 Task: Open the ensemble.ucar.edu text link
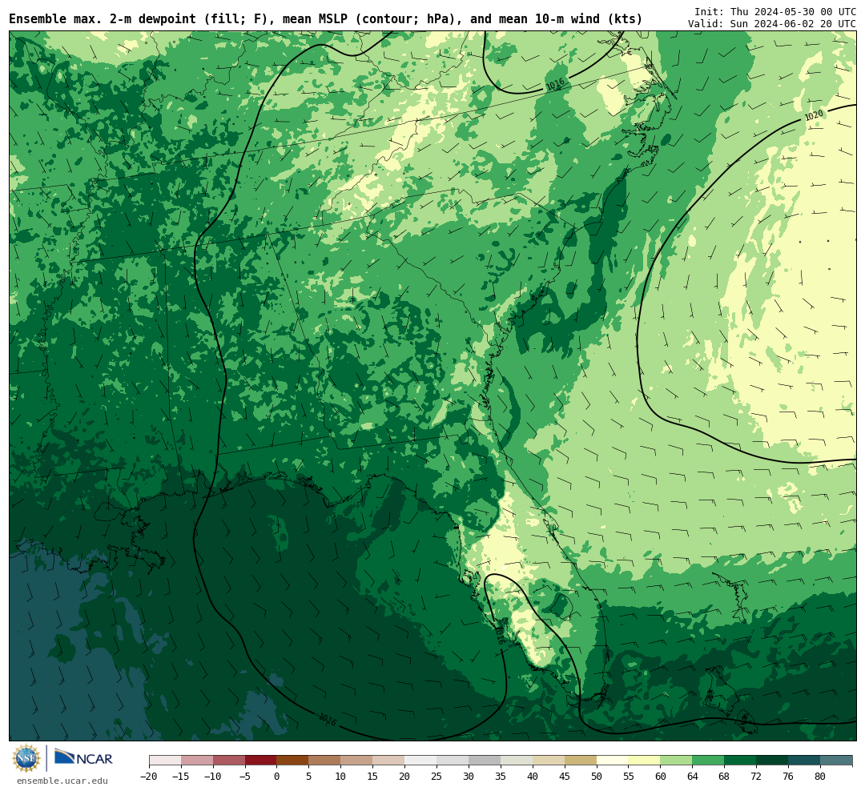[x=62, y=781]
